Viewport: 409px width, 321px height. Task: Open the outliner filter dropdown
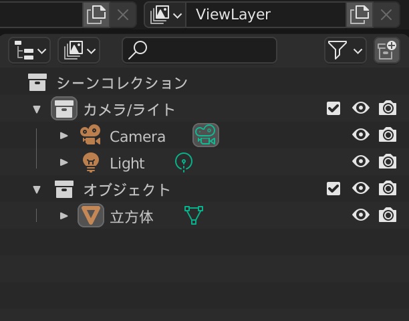(345, 50)
